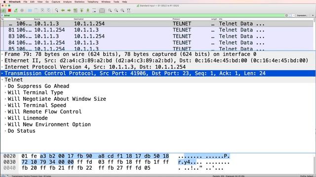Open the Expression dialog
Viewport: 316px width, 177px height.
coord(302,15)
